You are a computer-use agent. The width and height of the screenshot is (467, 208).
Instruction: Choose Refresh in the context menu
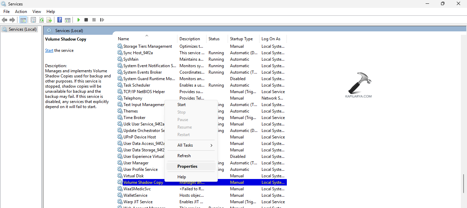click(184, 156)
